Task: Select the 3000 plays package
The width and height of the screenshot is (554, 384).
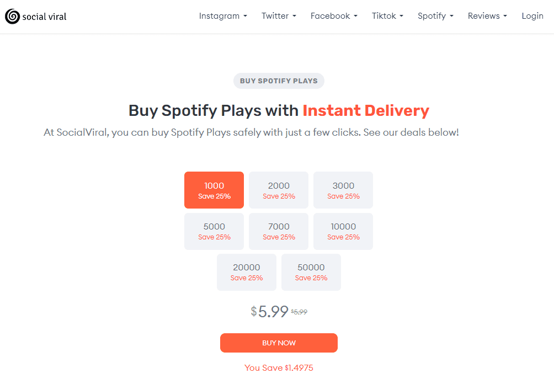Action: click(x=343, y=190)
